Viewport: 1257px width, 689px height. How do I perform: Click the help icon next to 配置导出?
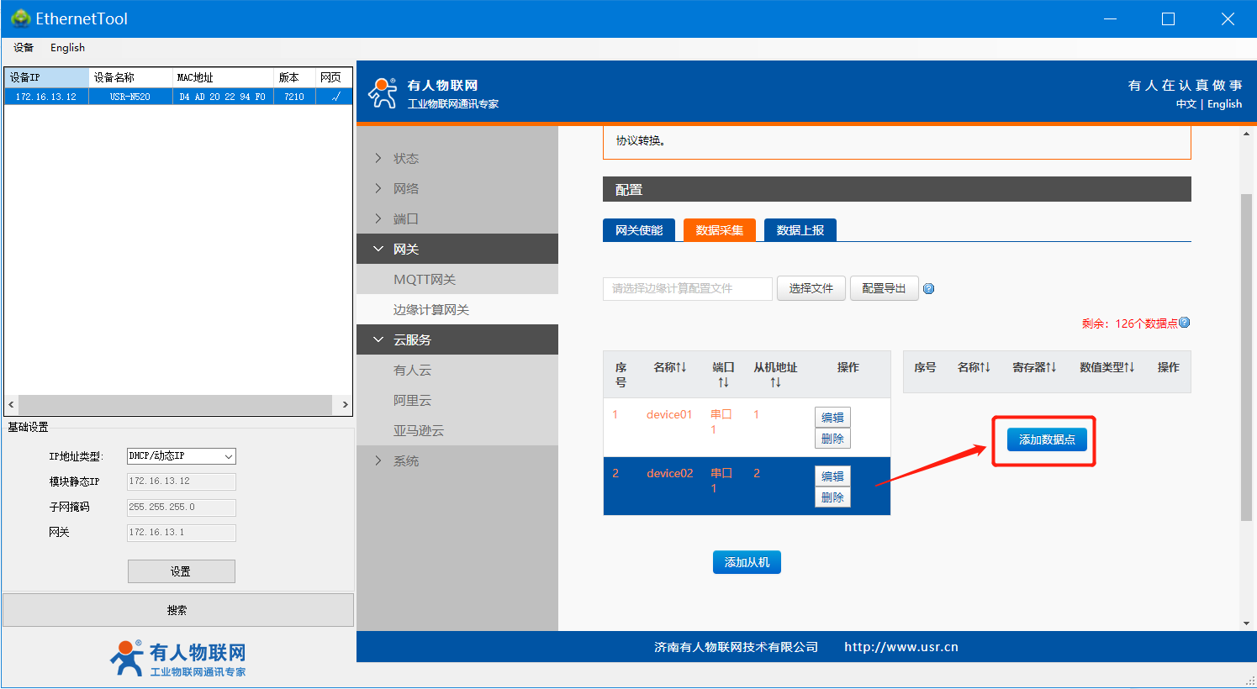pyautogui.click(x=928, y=289)
